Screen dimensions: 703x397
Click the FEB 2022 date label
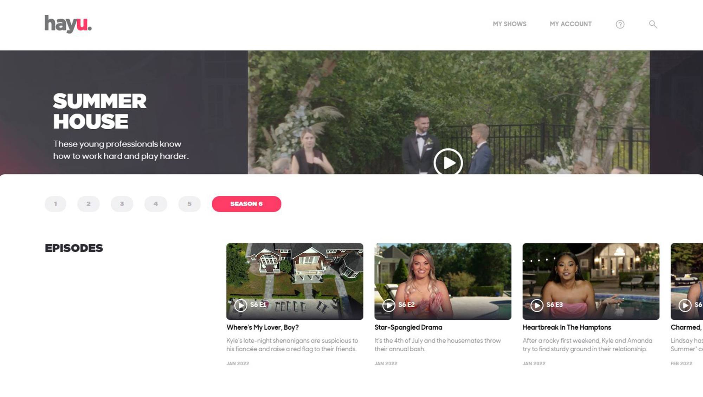coord(681,363)
